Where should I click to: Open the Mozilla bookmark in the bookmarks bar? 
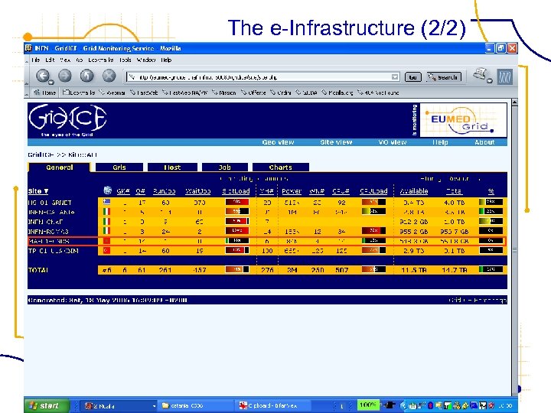[x=337, y=93]
